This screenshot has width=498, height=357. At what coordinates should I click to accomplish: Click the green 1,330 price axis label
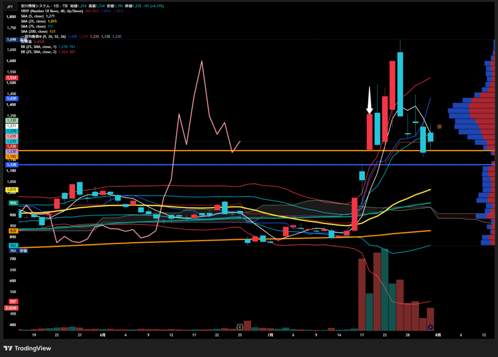(12, 120)
